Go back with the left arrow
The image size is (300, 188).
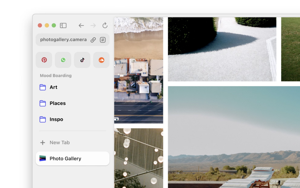[81, 26]
